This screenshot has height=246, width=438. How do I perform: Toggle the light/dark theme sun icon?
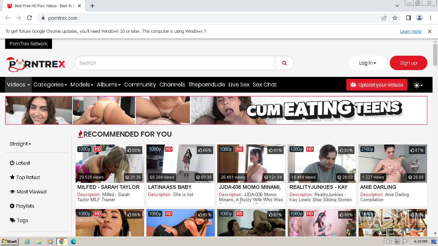point(418,85)
